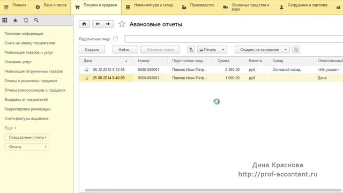Expand the Отчеты dropdown in sidebar
343x193 pixels.
click(x=27, y=147)
